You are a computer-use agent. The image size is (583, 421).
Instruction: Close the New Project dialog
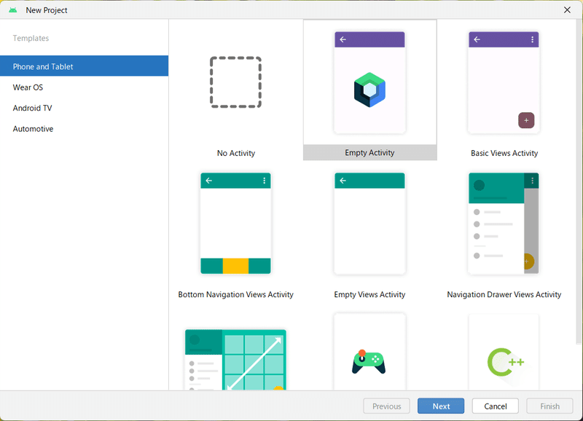point(567,10)
